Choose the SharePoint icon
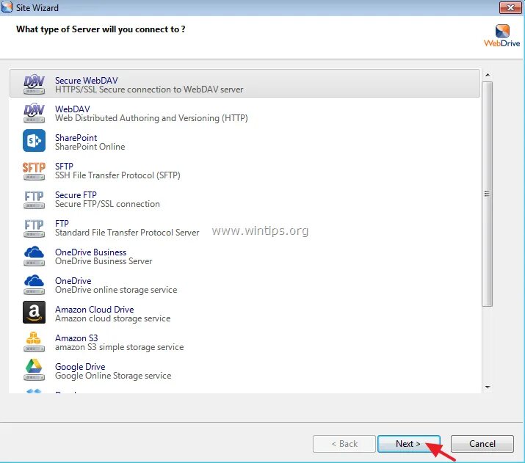The image size is (525, 463). 35,140
